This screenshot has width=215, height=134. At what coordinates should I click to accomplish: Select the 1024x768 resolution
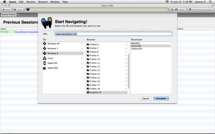[151, 46]
